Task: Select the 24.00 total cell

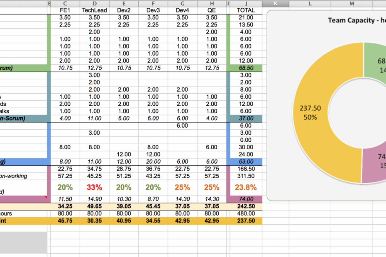Action: (x=246, y=155)
